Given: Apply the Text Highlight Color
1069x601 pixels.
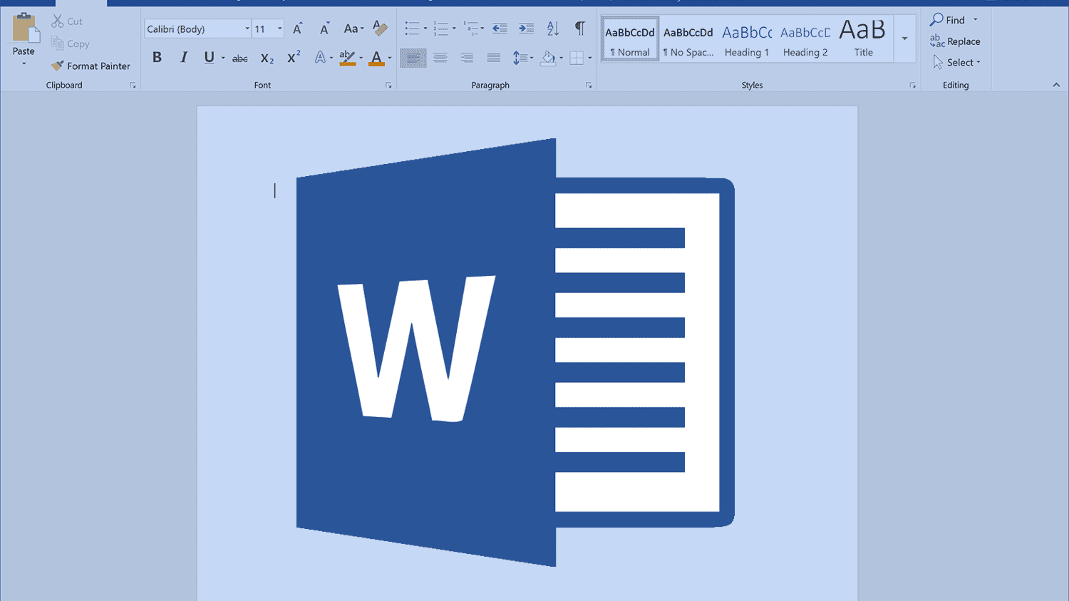Looking at the screenshot, I should click(x=347, y=58).
